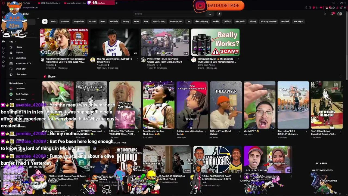
Task: Open Adult Swim subscription
Action: click(x=20, y=100)
